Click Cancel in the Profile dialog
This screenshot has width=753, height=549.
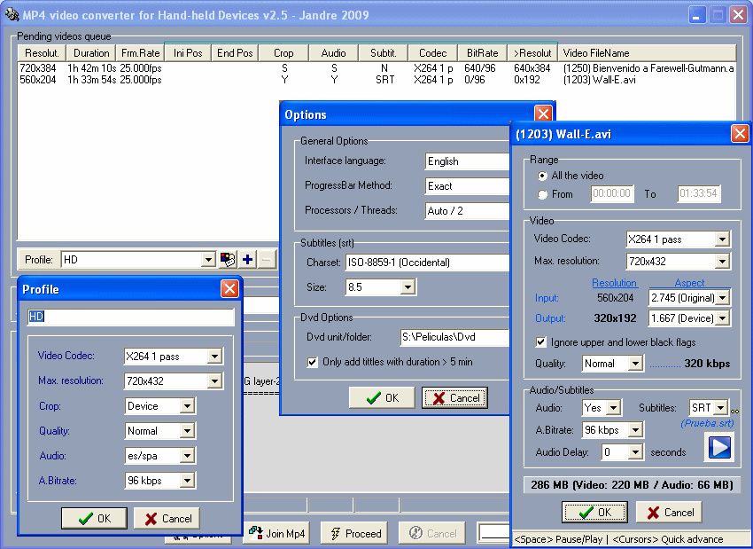(x=167, y=518)
